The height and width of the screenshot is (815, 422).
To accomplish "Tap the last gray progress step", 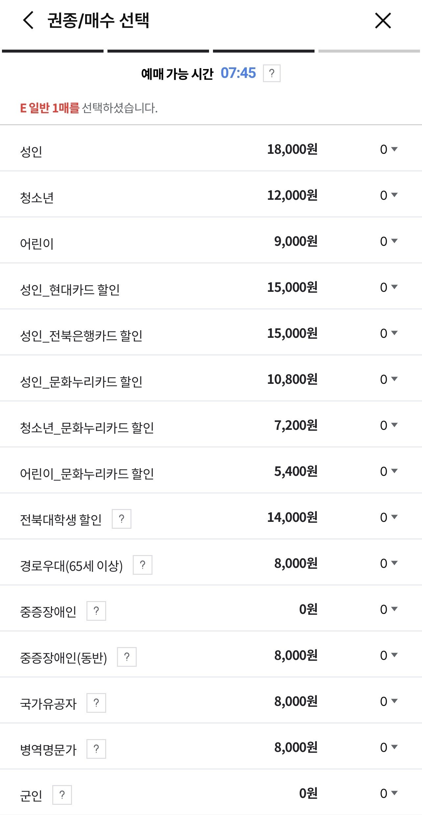I will (x=369, y=51).
